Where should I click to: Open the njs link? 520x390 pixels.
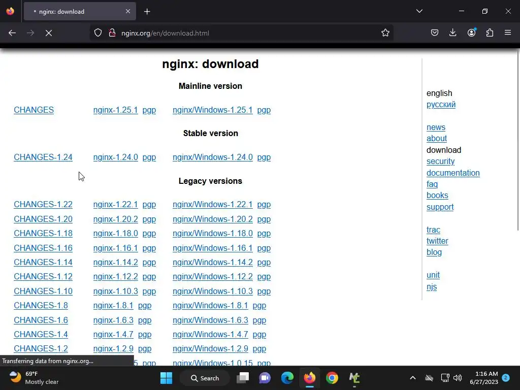(432, 287)
